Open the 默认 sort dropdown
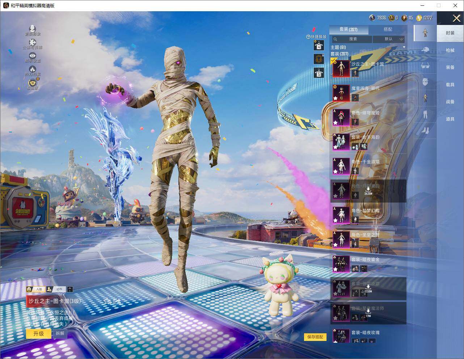The height and width of the screenshot is (359, 464). click(389, 39)
